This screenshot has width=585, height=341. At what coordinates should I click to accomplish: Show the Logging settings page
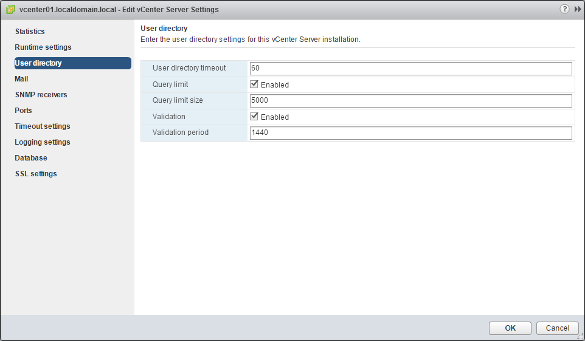pos(43,142)
